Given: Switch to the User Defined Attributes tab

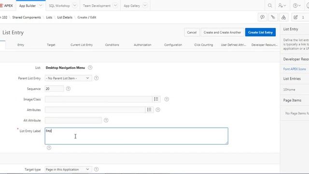Looking at the screenshot, I should tap(234, 45).
